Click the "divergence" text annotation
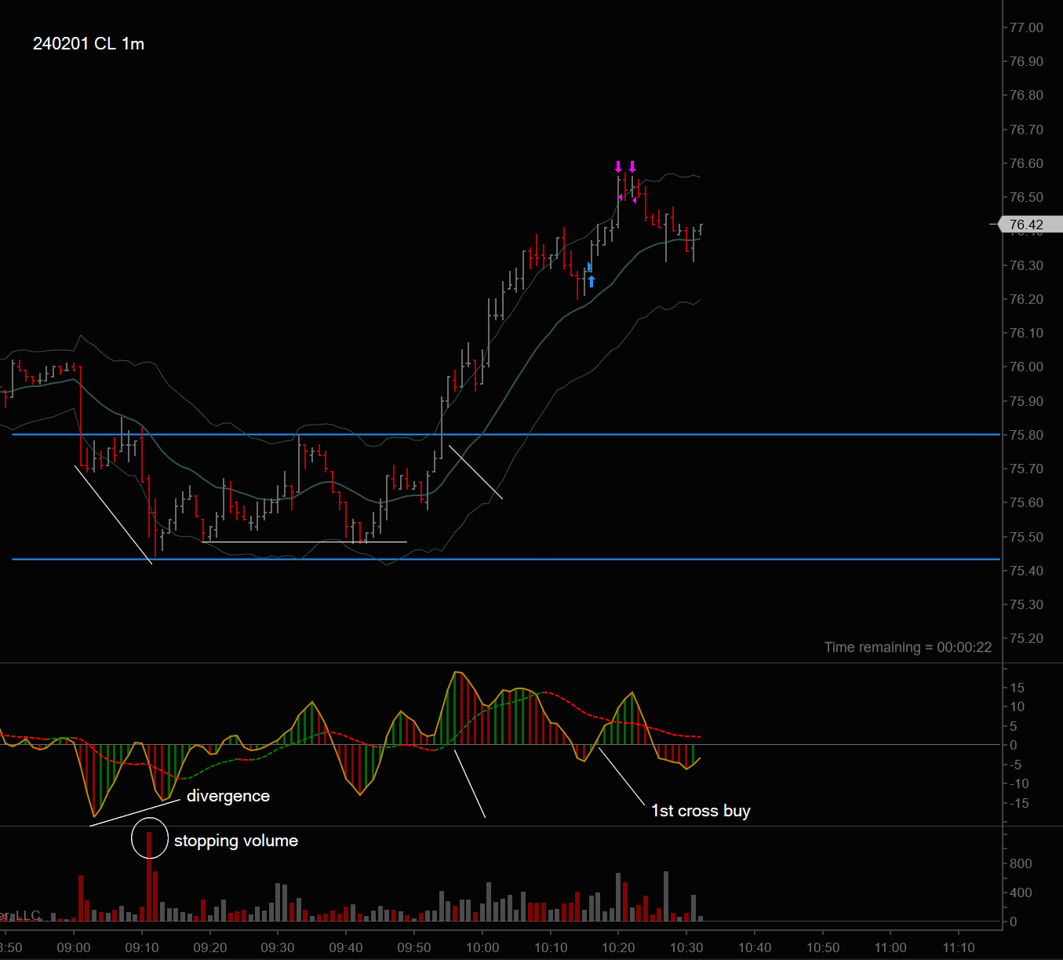The image size is (1063, 960). pyautogui.click(x=228, y=796)
